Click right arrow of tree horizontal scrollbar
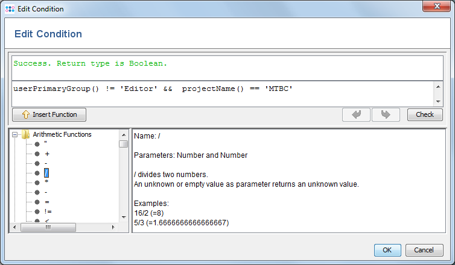Image resolution: width=455 pixels, height=265 pixels. (x=113, y=227)
